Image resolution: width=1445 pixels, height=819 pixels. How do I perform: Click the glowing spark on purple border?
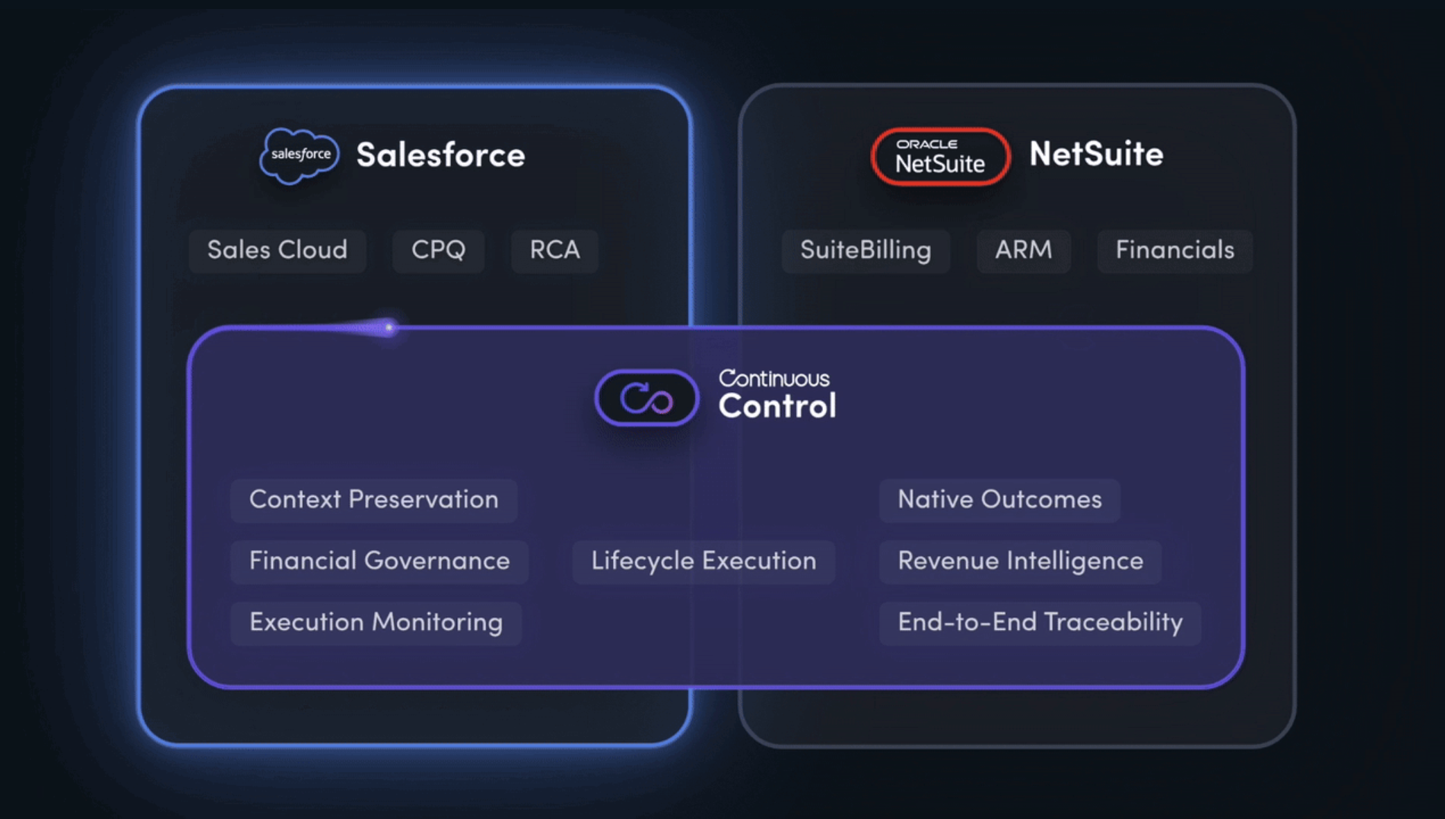(389, 327)
